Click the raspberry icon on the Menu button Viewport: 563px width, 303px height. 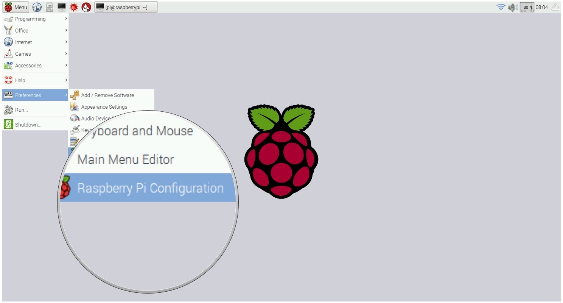point(8,7)
